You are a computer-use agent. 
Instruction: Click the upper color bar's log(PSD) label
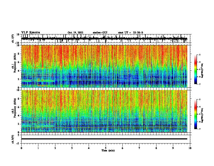pos(202,71)
